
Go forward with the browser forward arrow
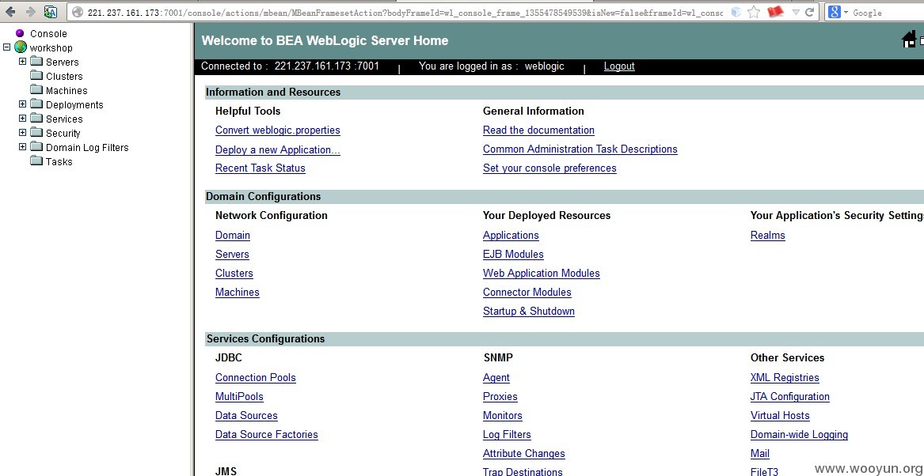point(31,12)
